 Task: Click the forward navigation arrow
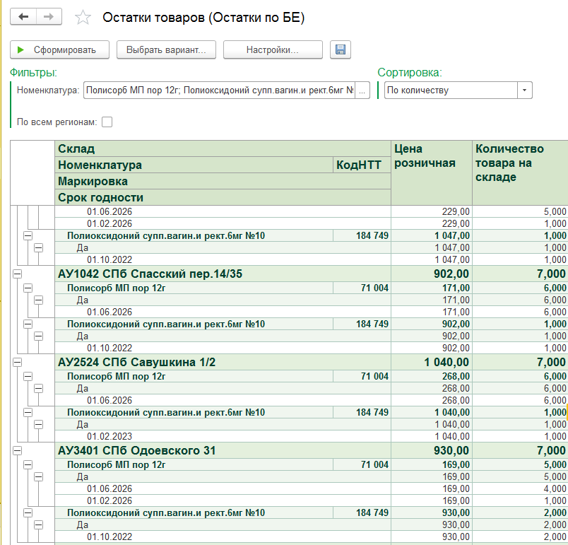(x=48, y=17)
